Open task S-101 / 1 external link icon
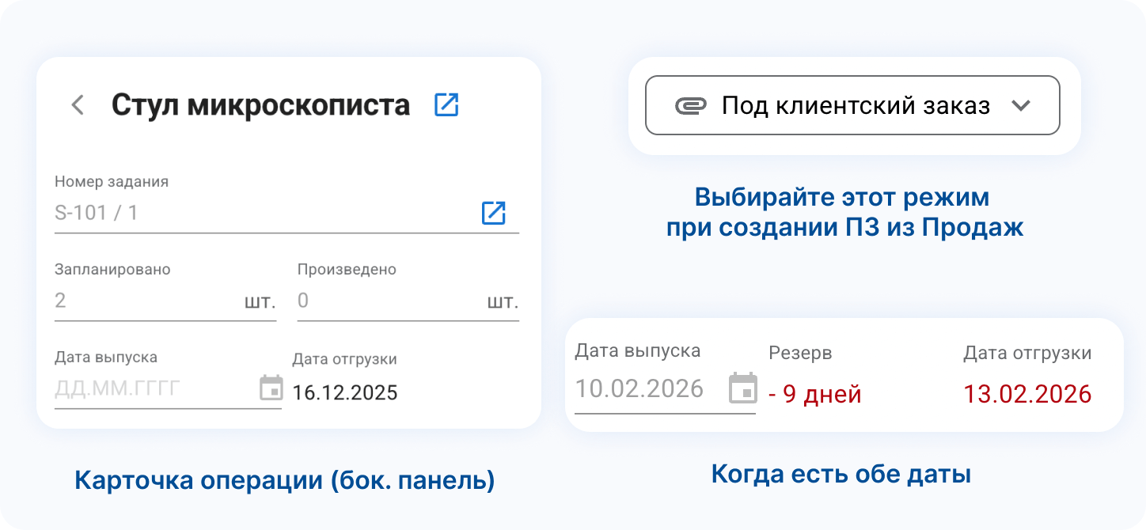The image size is (1146, 530). coord(493,213)
